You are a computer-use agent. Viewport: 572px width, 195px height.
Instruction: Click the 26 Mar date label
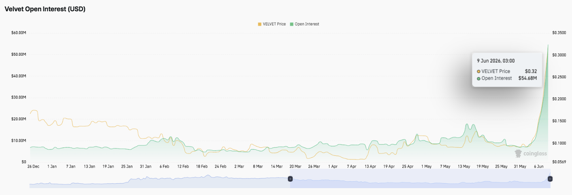coord(314,166)
